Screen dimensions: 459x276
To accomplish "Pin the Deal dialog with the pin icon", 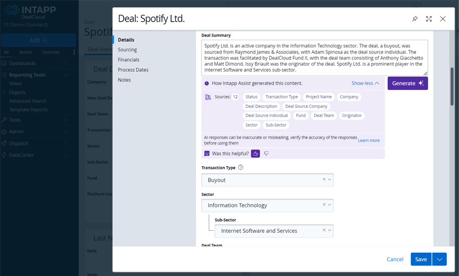I will 415,19.
